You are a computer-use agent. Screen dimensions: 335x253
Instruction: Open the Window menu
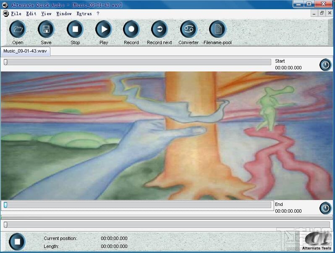64,13
